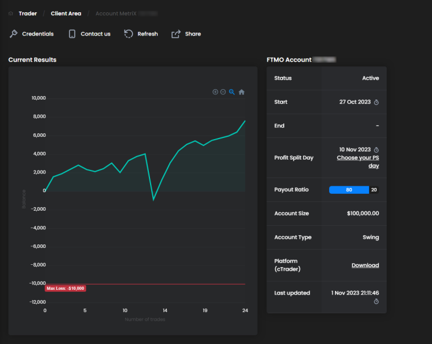The height and width of the screenshot is (344, 432).
Task: Select the 27 Oct 2023 start date
Action: tap(355, 102)
